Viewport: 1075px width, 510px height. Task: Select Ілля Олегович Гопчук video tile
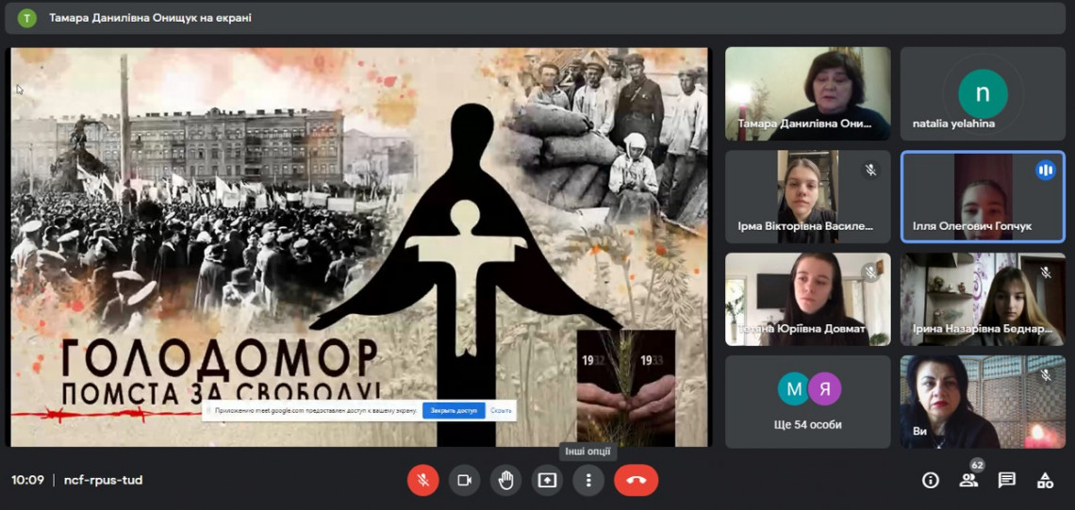coord(983,197)
